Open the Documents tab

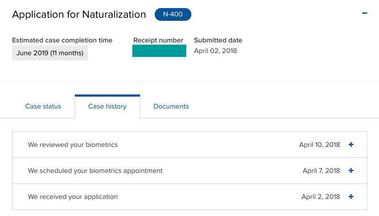(x=171, y=106)
